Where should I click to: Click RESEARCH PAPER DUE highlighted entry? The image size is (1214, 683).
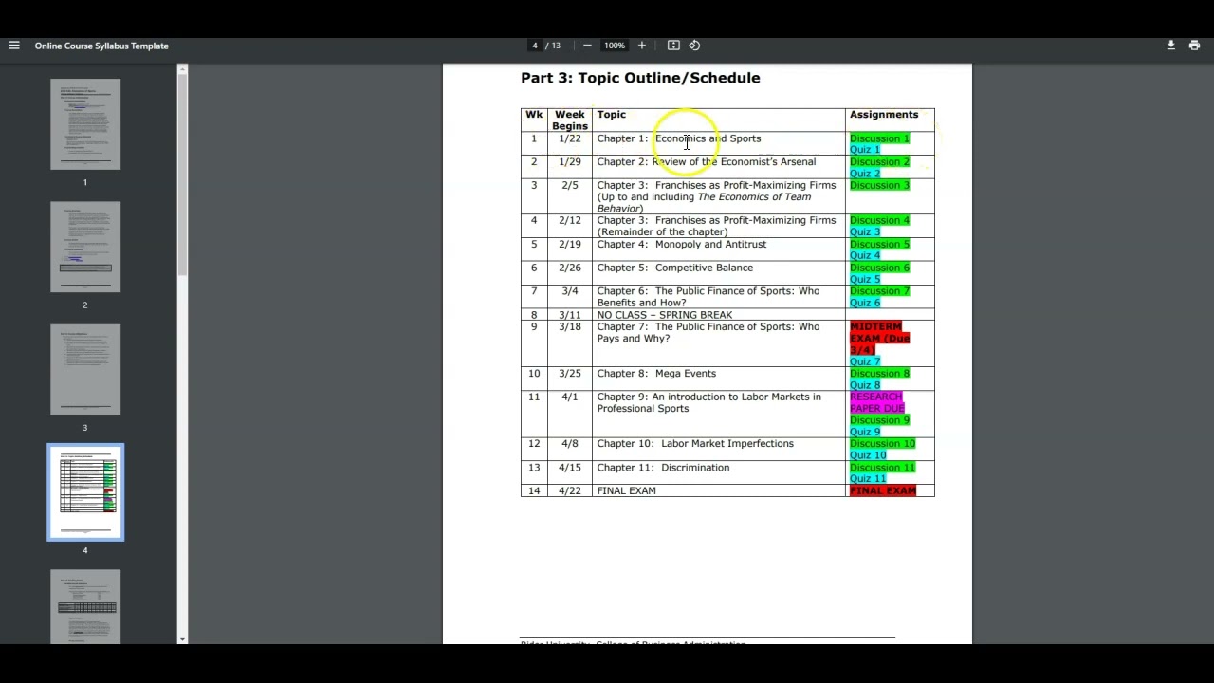[877, 402]
